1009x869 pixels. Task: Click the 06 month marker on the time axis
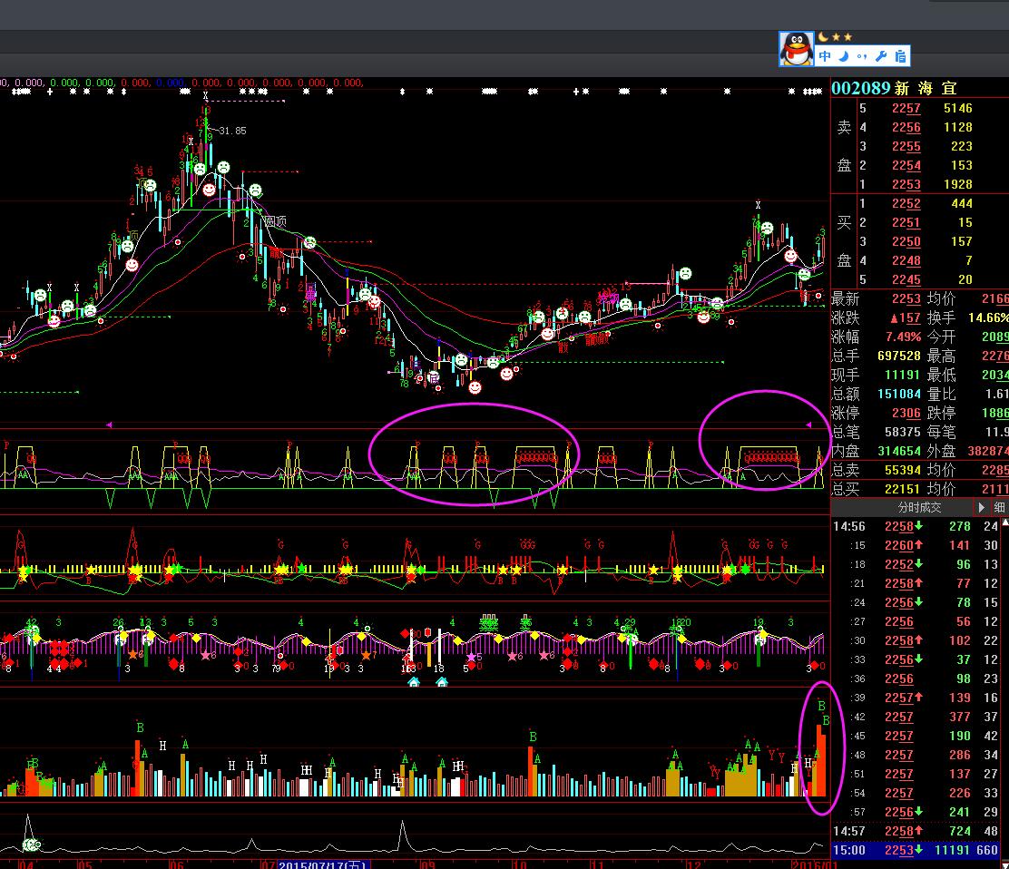[x=176, y=864]
